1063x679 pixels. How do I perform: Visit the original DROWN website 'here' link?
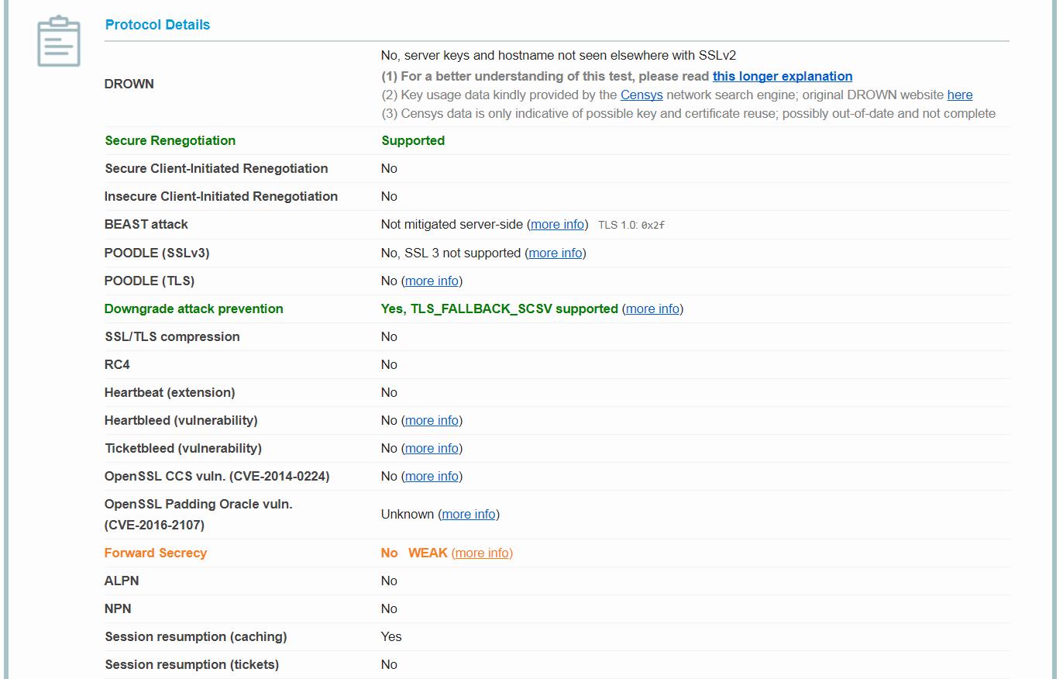[960, 95]
